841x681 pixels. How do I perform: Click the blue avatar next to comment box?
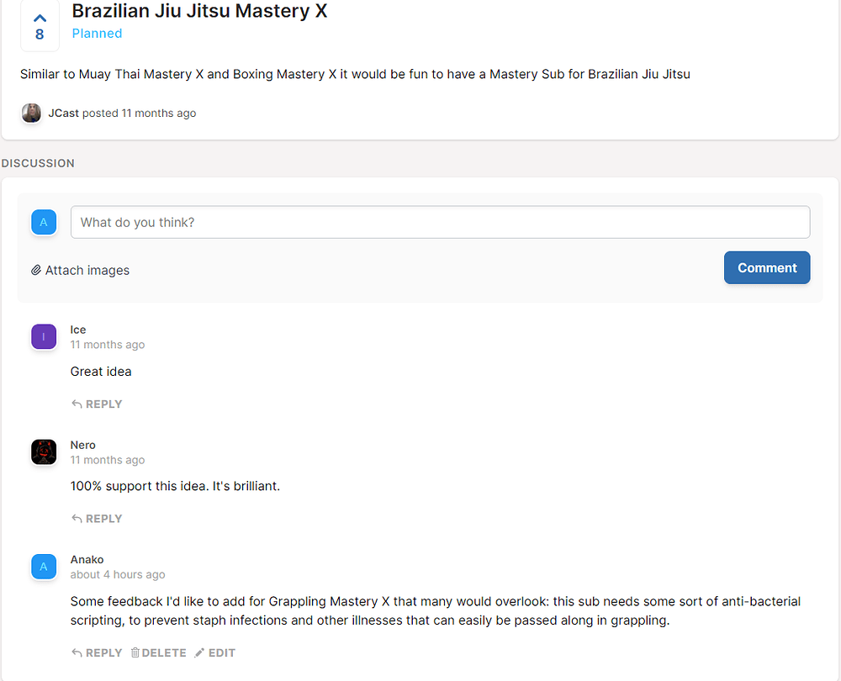(x=44, y=222)
